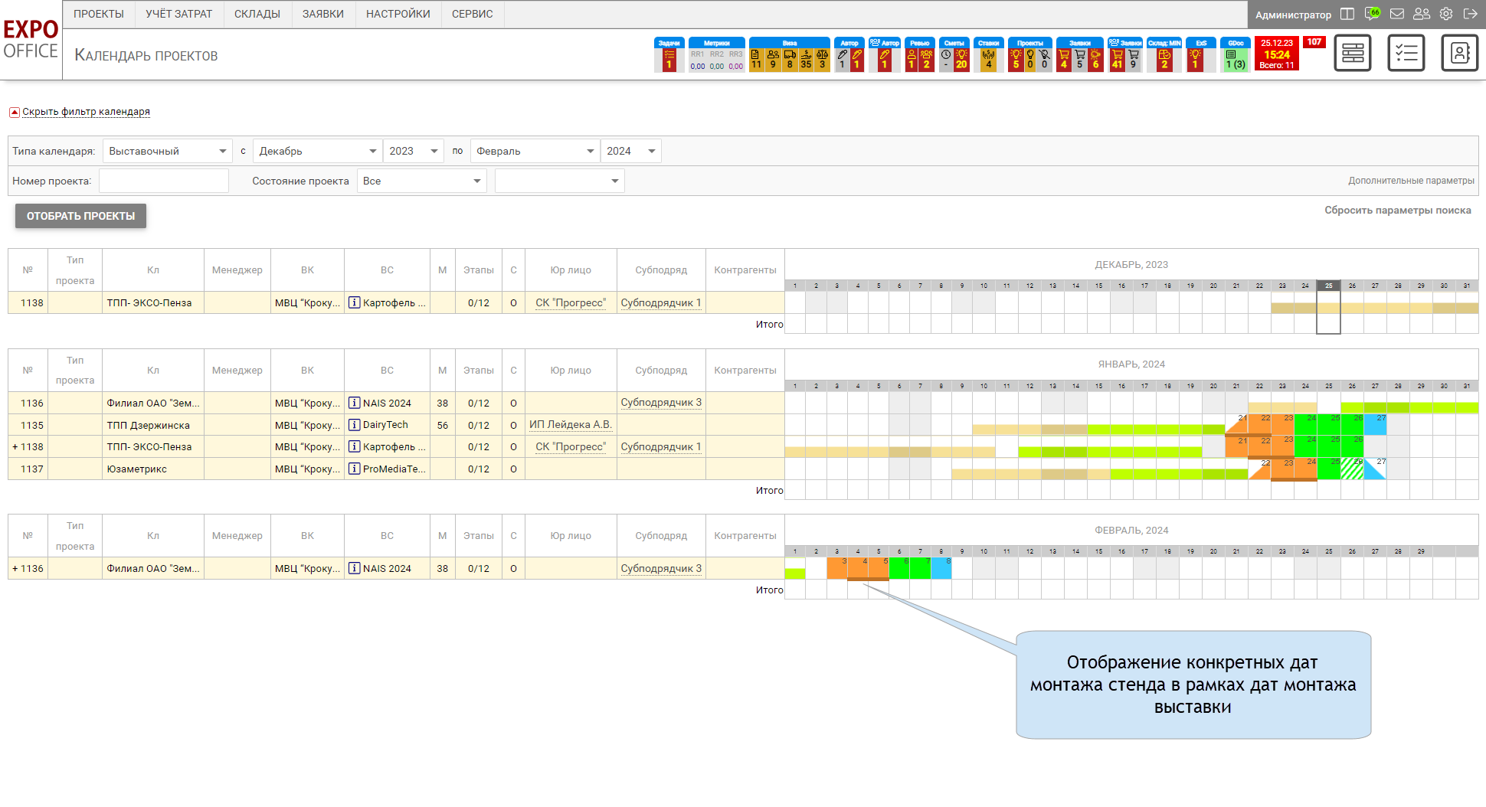Viewport: 1486px width, 807px height.
Task: Click the chat messages icon with badge 66
Action: point(1372,14)
